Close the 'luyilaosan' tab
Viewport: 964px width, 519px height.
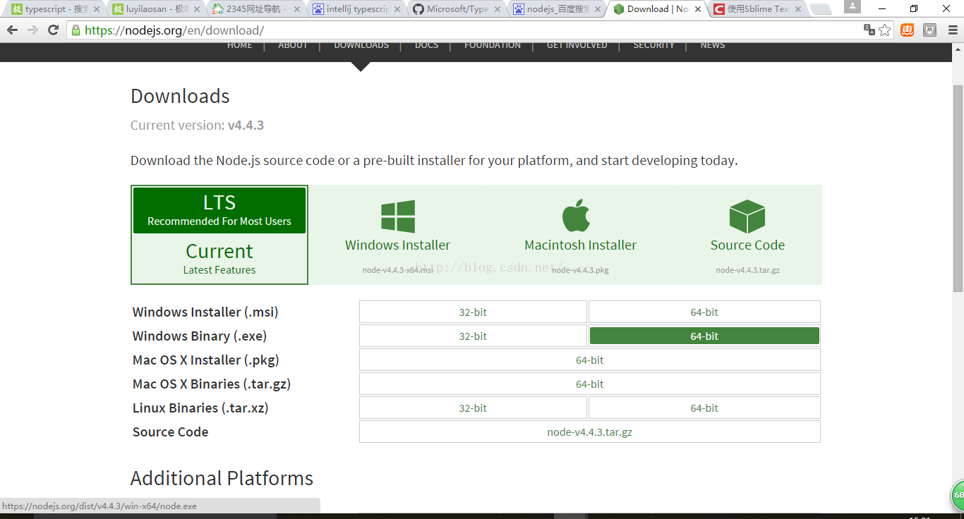pyautogui.click(x=197, y=9)
